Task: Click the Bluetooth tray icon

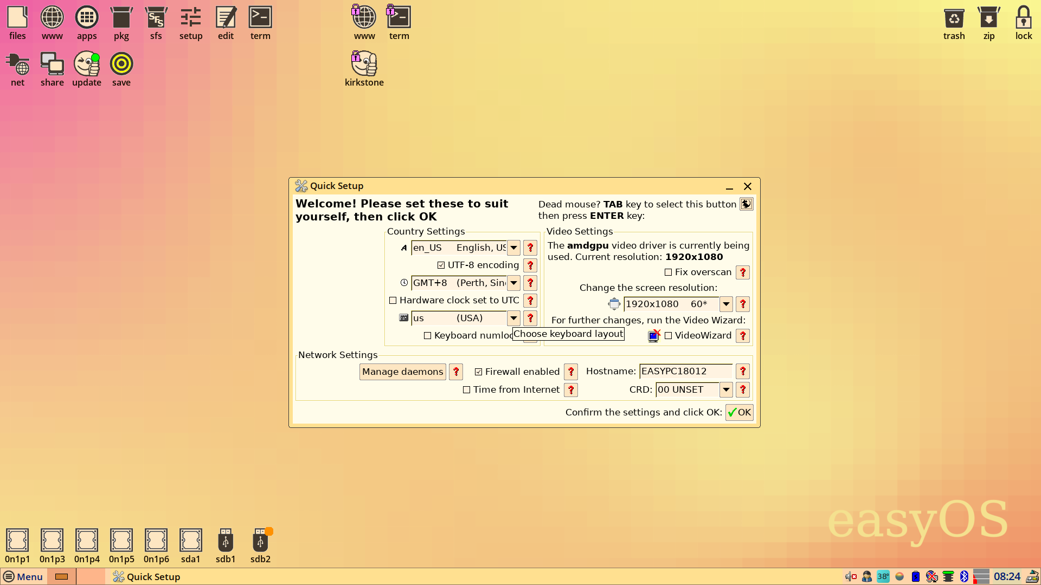Action: (x=964, y=576)
